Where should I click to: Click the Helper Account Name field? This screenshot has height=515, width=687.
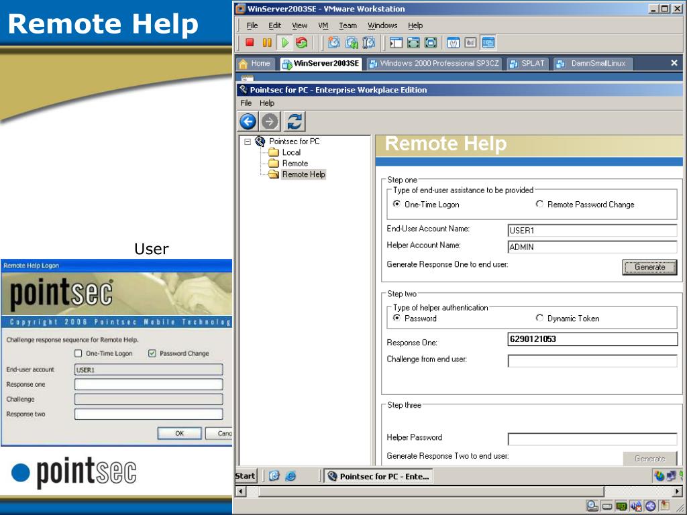coord(592,247)
